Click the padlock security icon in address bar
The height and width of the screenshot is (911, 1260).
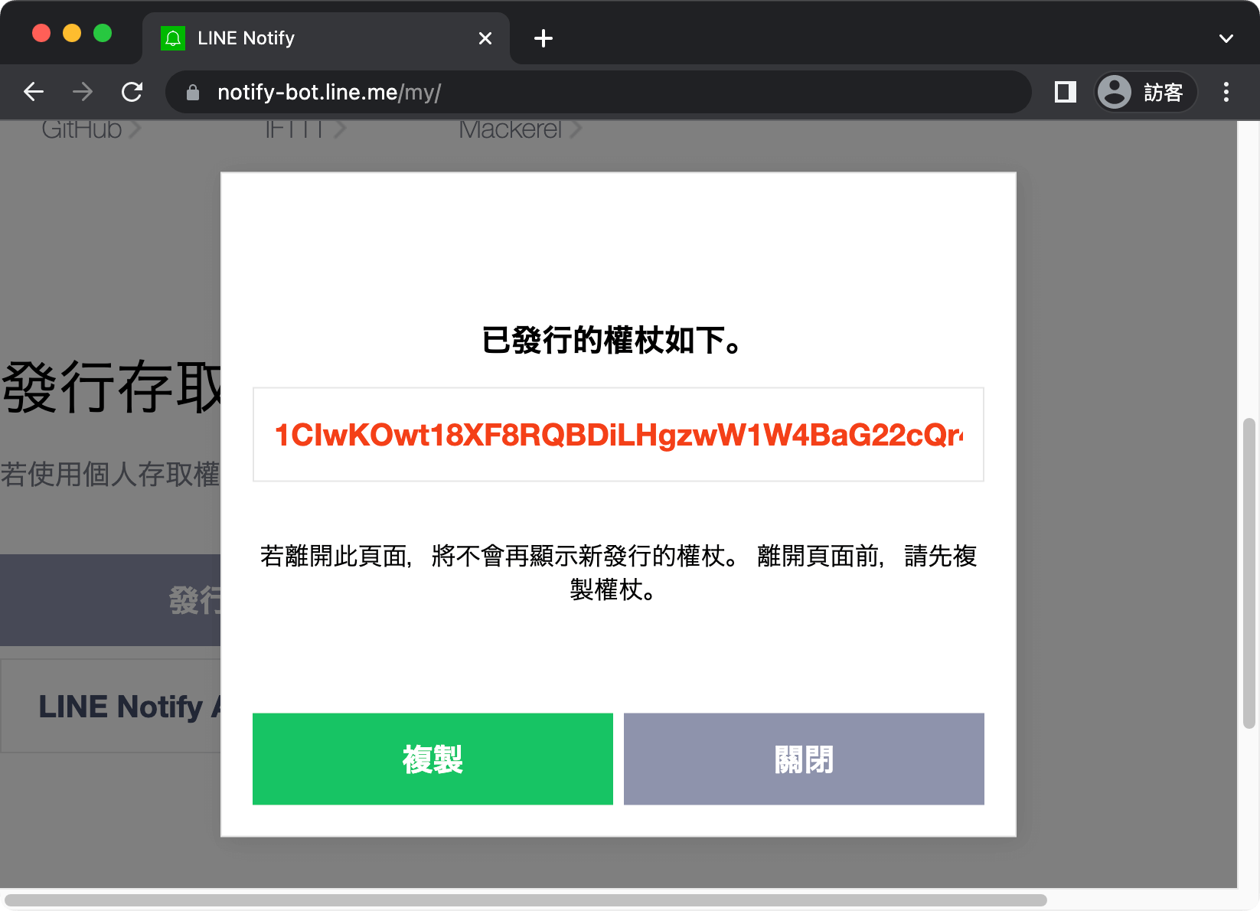coord(192,92)
